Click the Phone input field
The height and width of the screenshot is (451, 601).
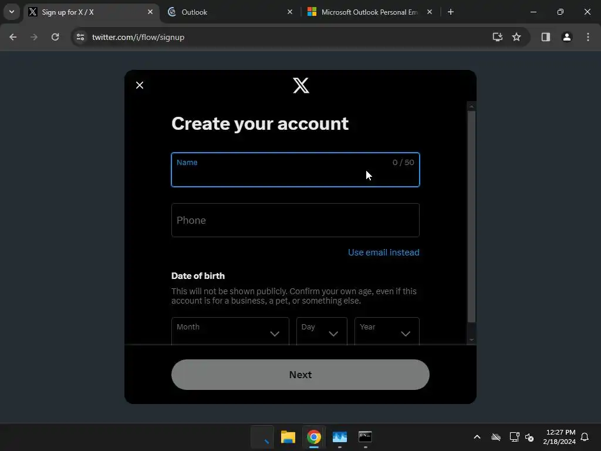coord(295,220)
